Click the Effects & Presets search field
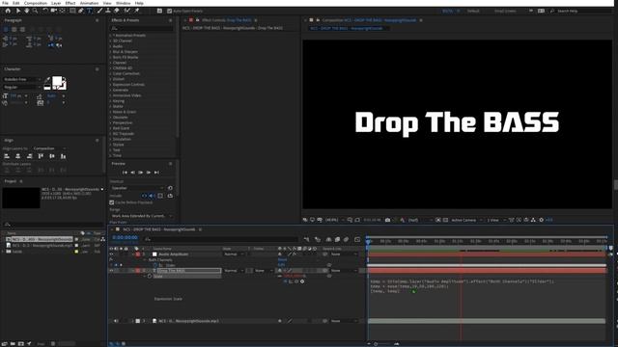The image size is (618, 347). click(142, 28)
